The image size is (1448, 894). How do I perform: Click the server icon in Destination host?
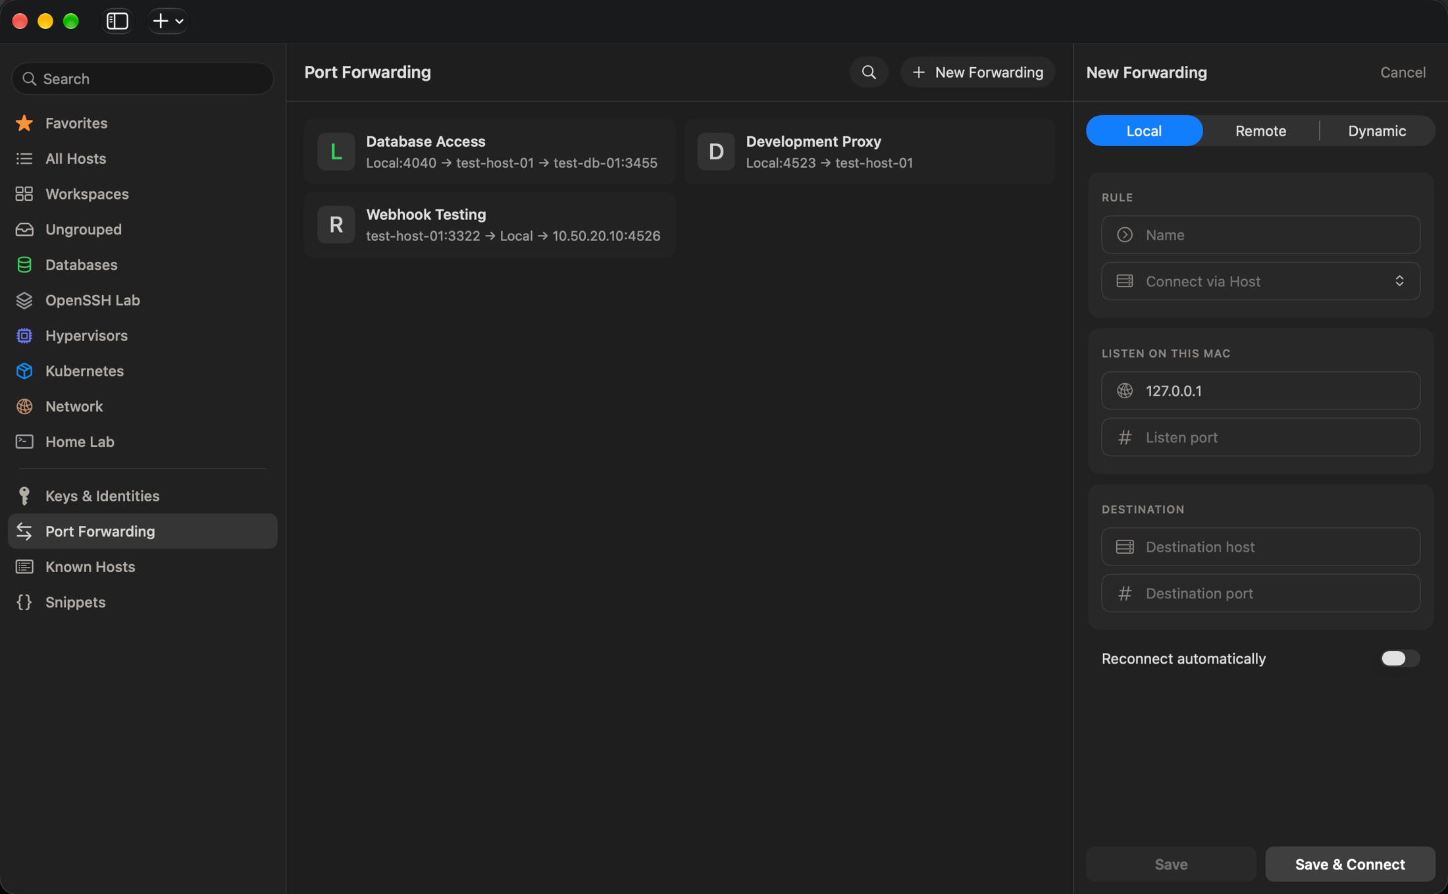pyautogui.click(x=1125, y=546)
